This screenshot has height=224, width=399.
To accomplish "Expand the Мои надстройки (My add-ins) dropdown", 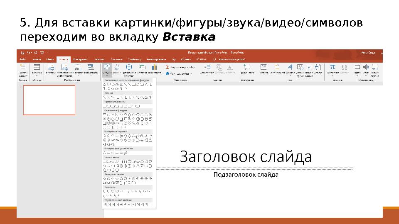I will 191,74.
